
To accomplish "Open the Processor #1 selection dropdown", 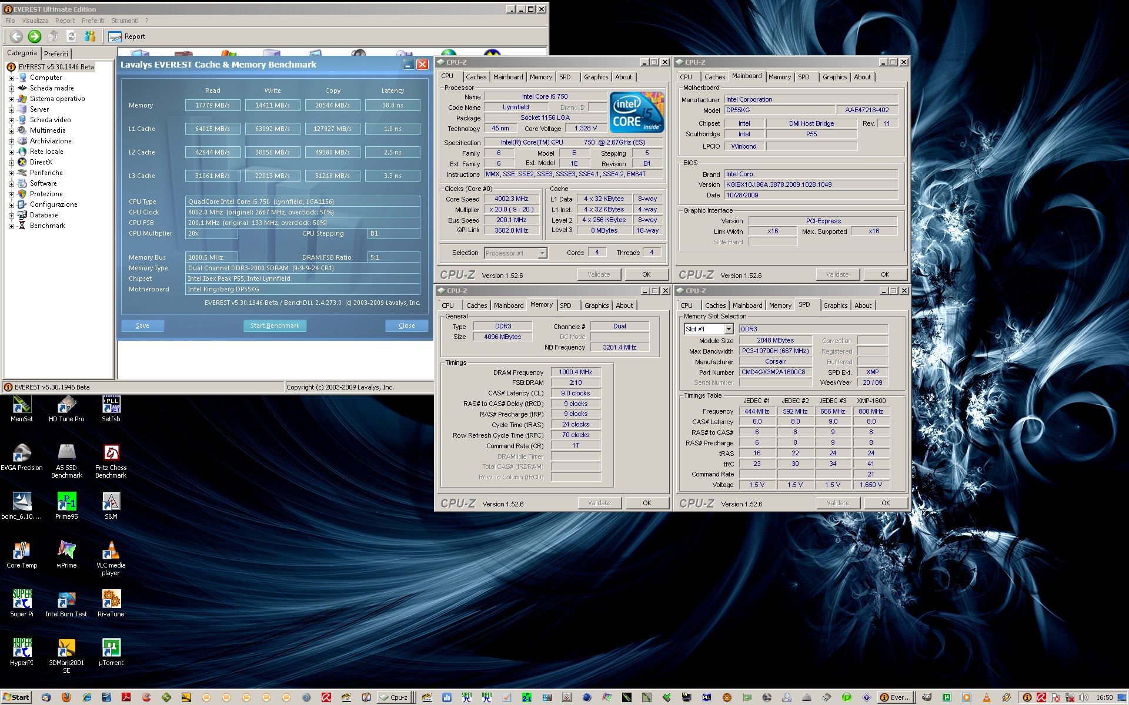I will (x=542, y=253).
